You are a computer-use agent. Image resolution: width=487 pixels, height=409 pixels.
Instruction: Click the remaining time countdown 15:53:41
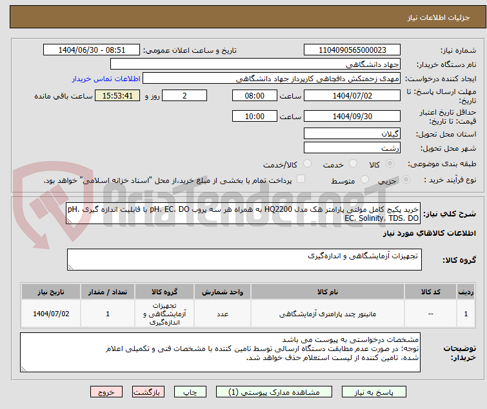click(117, 95)
